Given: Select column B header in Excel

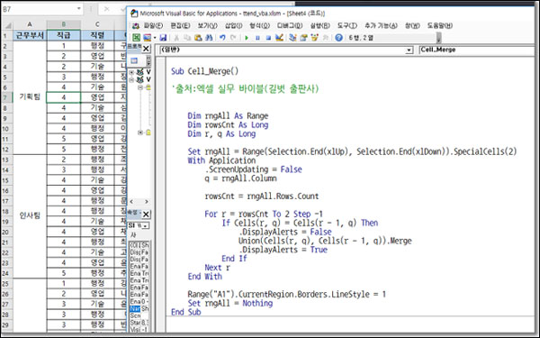Looking at the screenshot, I should 64,24.
